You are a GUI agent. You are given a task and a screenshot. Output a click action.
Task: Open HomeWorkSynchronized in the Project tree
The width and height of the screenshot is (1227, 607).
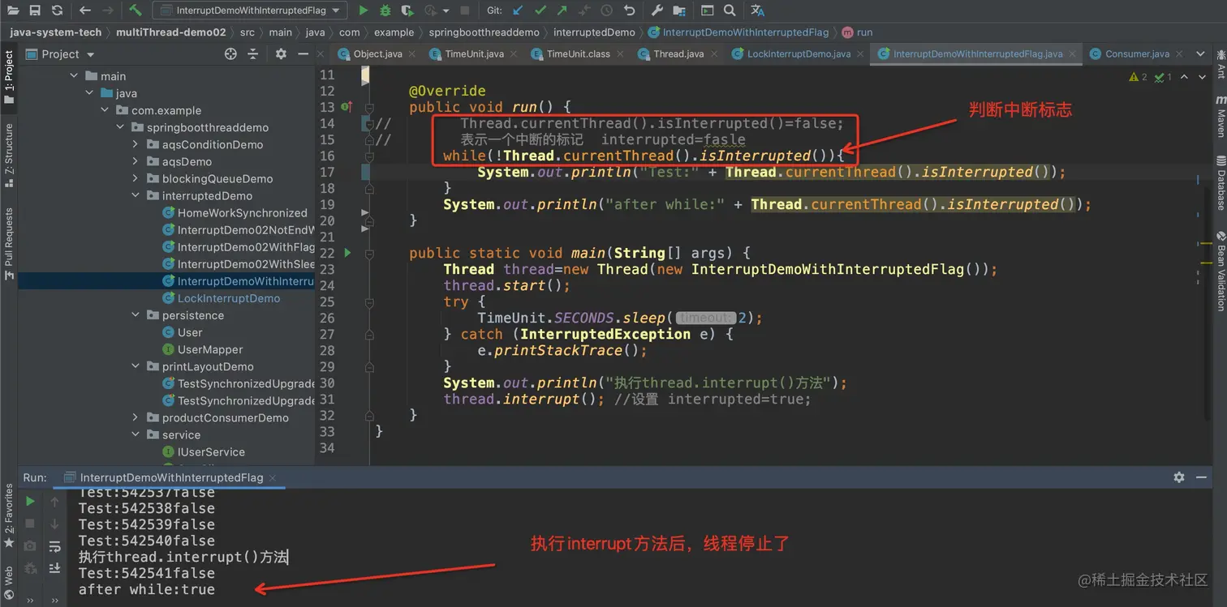(242, 212)
